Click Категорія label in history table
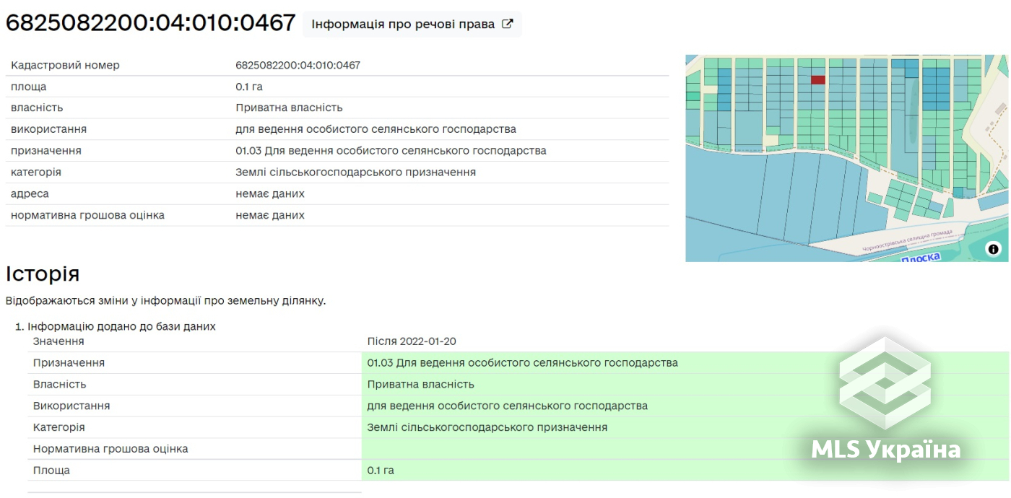This screenshot has height=498, width=1011. (58, 427)
